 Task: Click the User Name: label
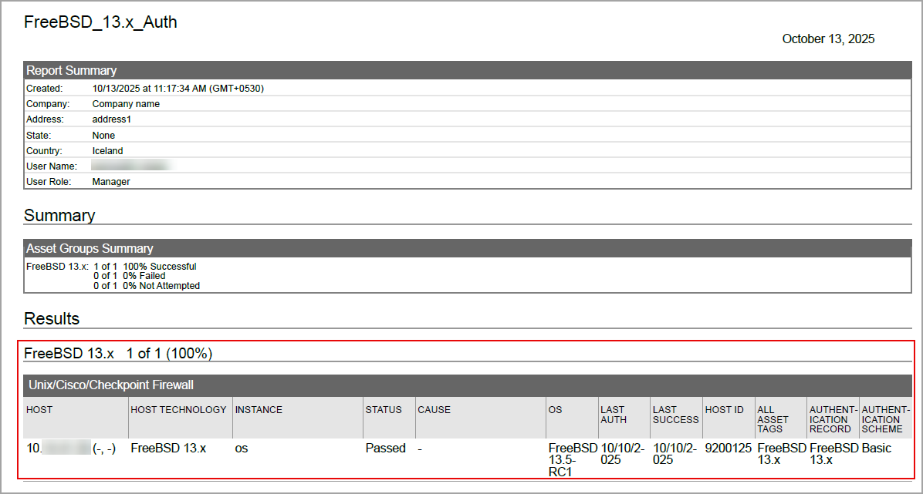point(52,166)
